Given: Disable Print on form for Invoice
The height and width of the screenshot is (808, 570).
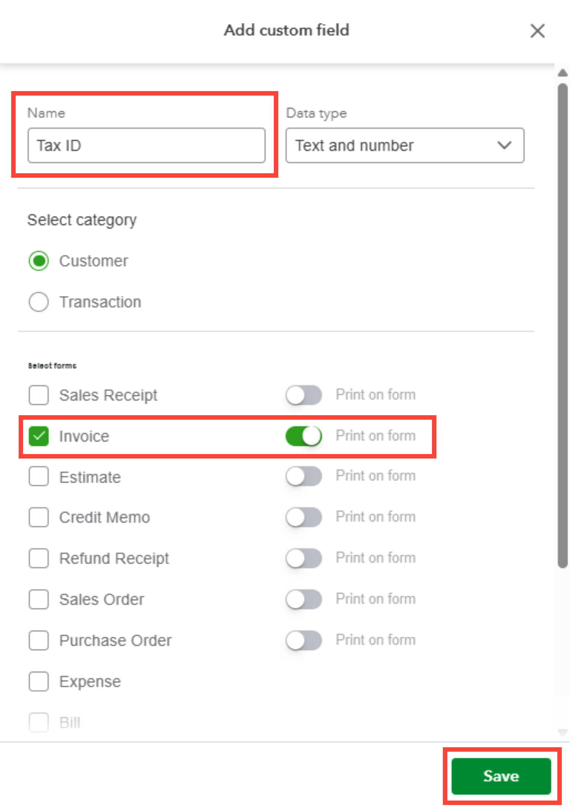Looking at the screenshot, I should coord(304,436).
